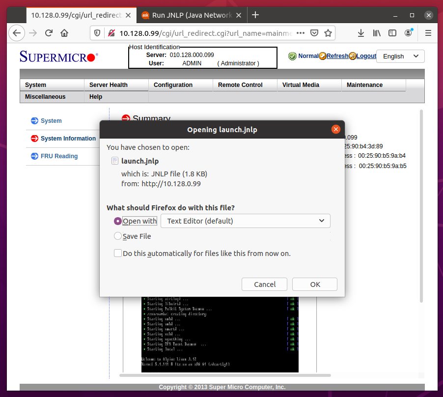The width and height of the screenshot is (443, 397).
Task: Click the launch.jnlp file name
Action: point(140,161)
